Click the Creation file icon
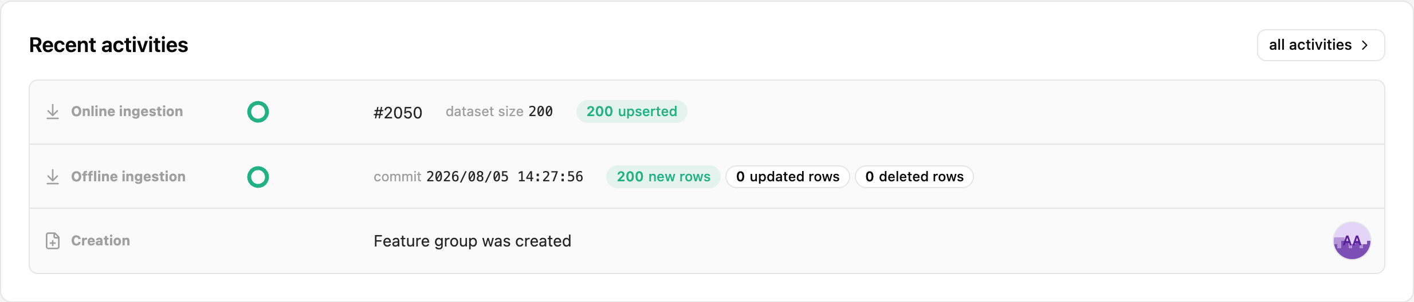Viewport: 1414px width, 302px height. (x=53, y=241)
